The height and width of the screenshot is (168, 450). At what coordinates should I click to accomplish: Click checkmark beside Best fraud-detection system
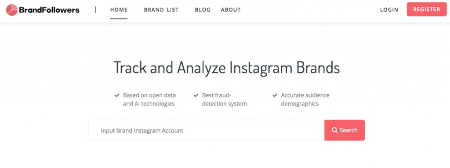(196, 95)
